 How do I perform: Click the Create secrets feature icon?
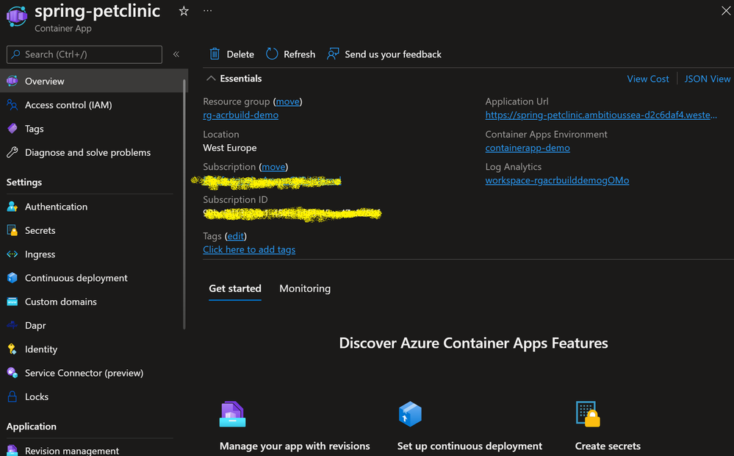coord(588,414)
